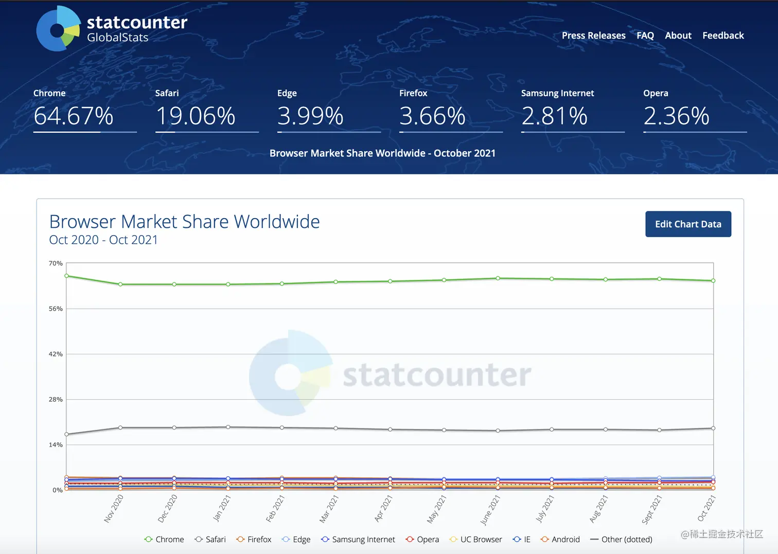Open the About page

coord(678,35)
